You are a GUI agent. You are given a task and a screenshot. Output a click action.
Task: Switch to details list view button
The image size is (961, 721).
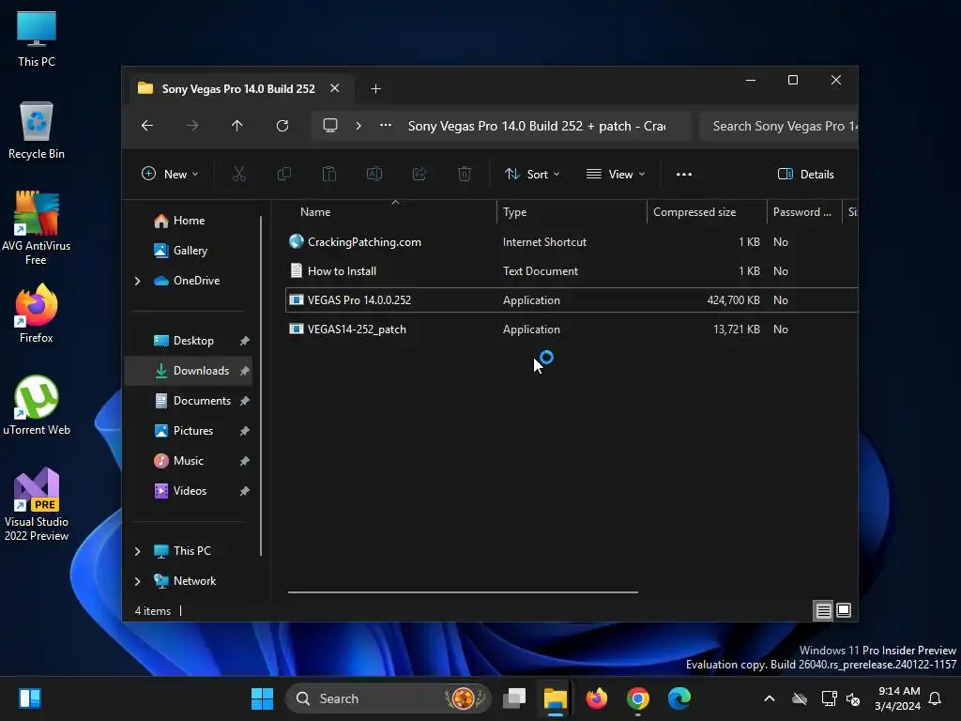click(823, 610)
